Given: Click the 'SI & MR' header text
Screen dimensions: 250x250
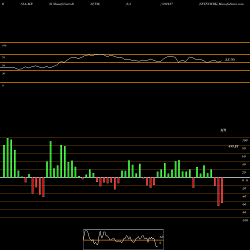Looking at the screenshot, I should pyautogui.click(x=26, y=4).
